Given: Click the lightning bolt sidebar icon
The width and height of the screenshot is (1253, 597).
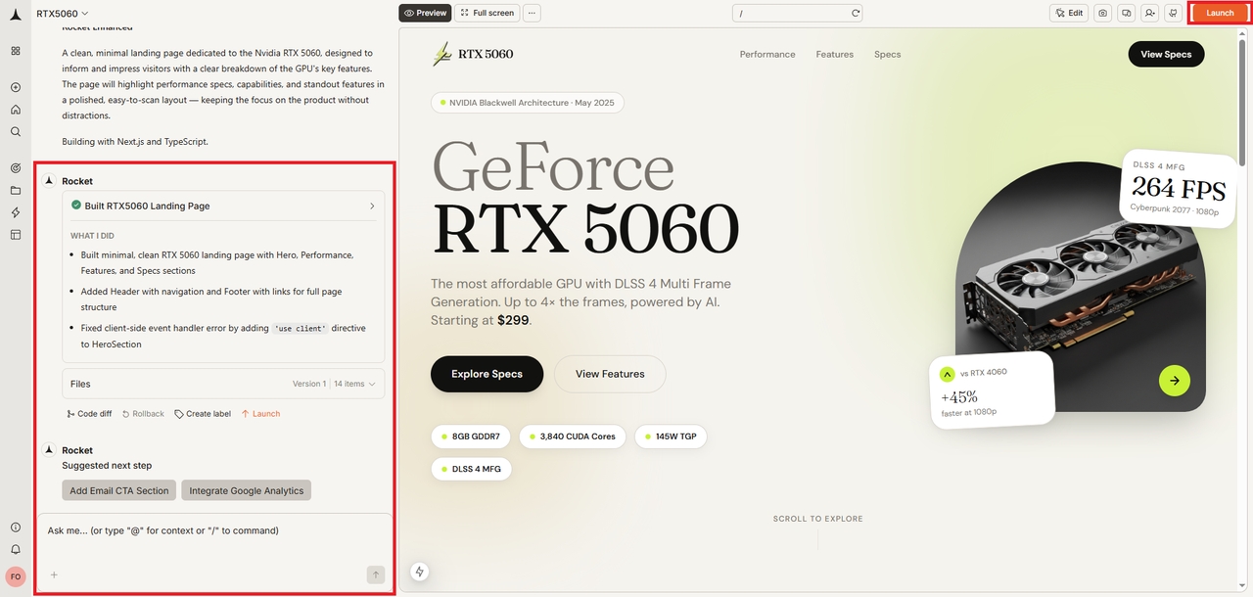Looking at the screenshot, I should point(16,212).
